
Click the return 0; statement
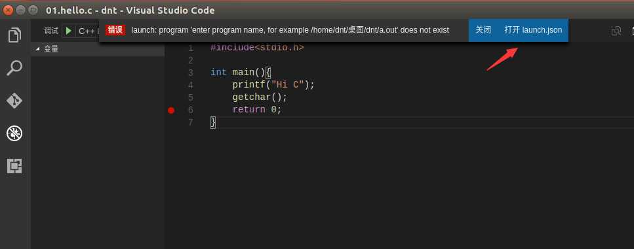tap(257, 110)
